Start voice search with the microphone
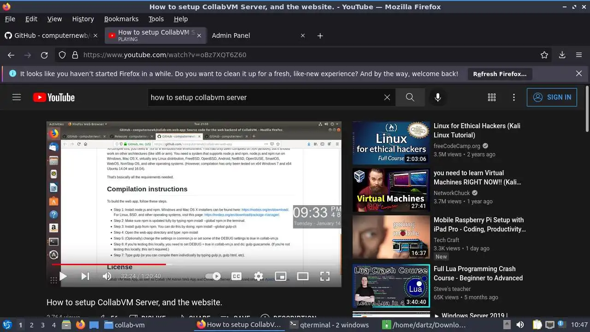 [438, 97]
